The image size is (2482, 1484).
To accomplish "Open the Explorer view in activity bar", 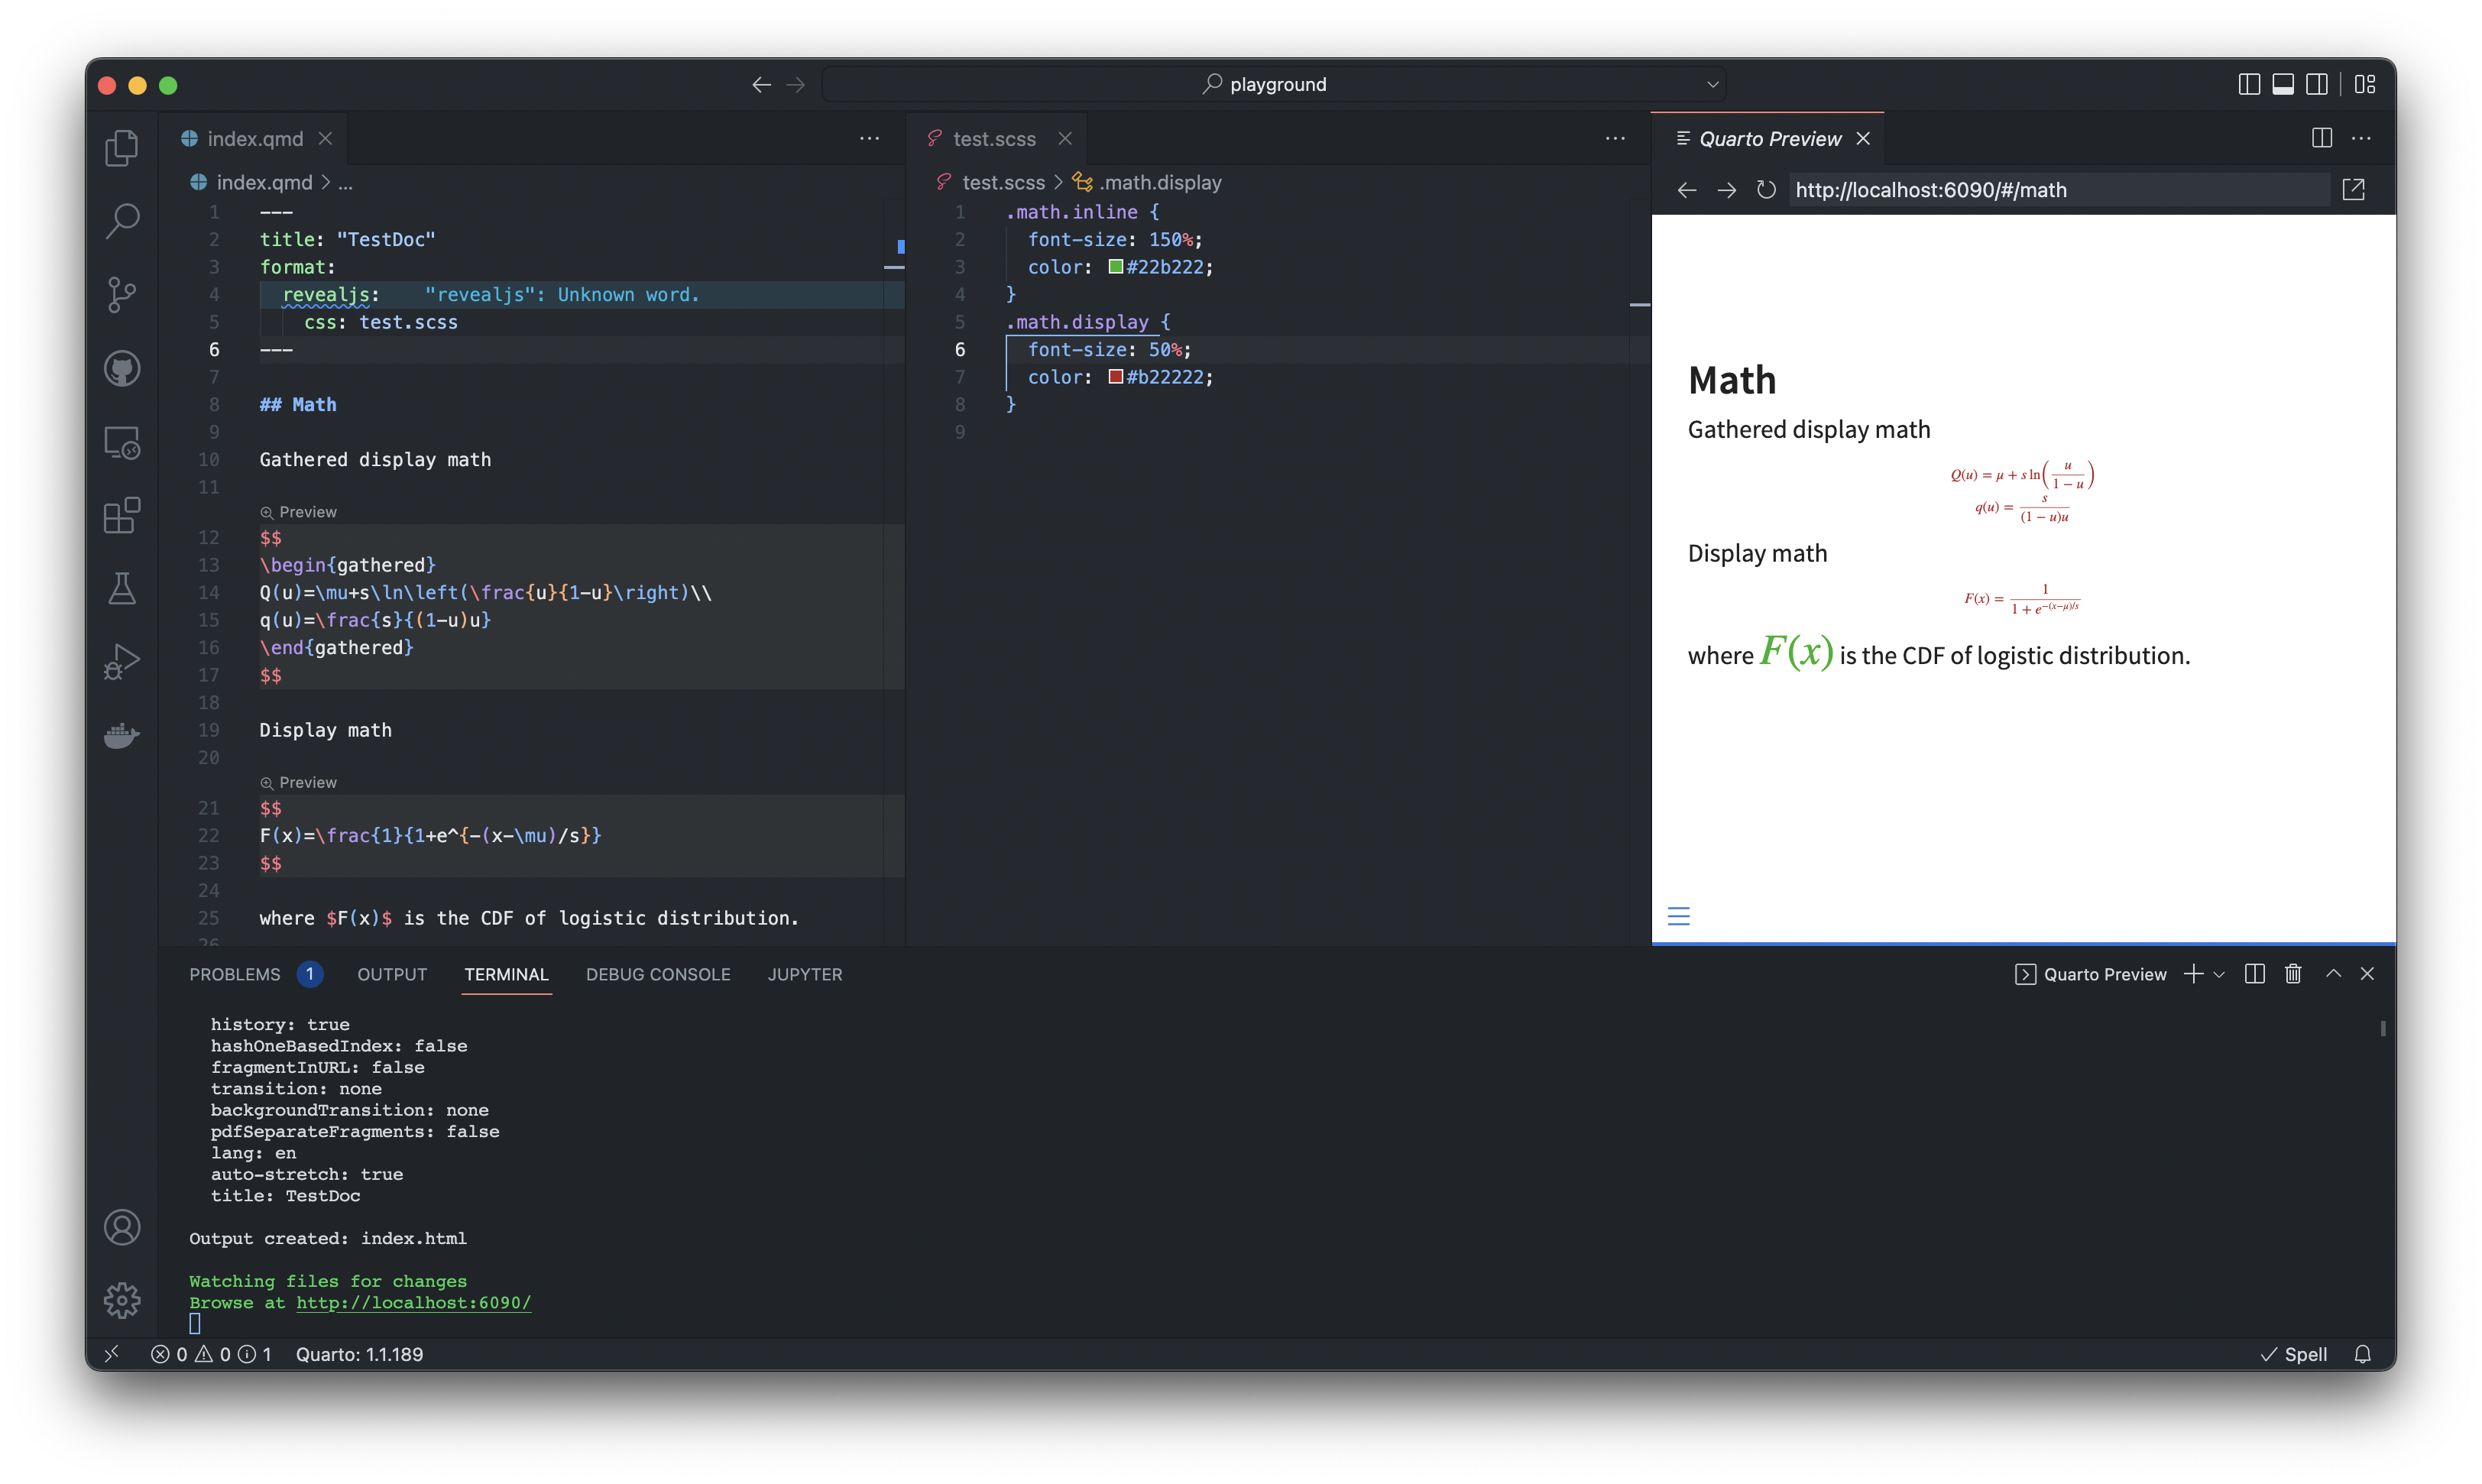I will click(x=122, y=148).
